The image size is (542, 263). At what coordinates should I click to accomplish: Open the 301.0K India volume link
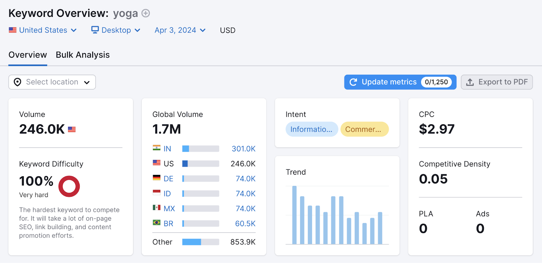pos(243,149)
